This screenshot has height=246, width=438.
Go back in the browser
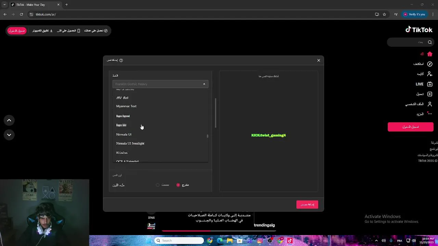[5, 14]
